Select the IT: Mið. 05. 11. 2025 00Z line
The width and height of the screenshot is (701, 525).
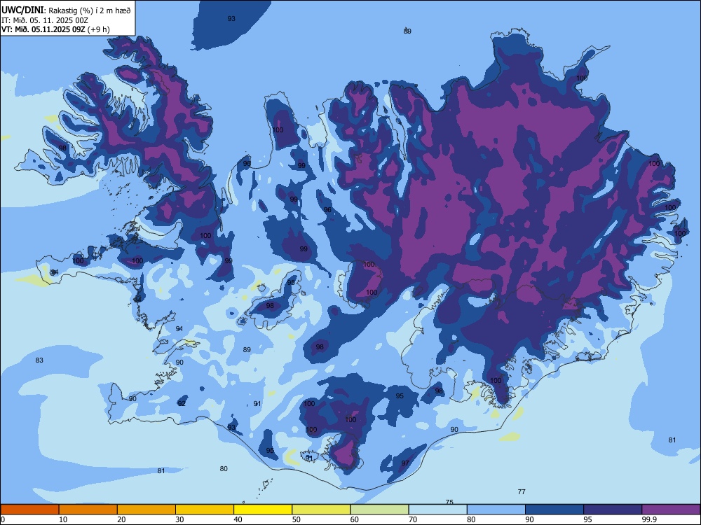(x=45, y=20)
